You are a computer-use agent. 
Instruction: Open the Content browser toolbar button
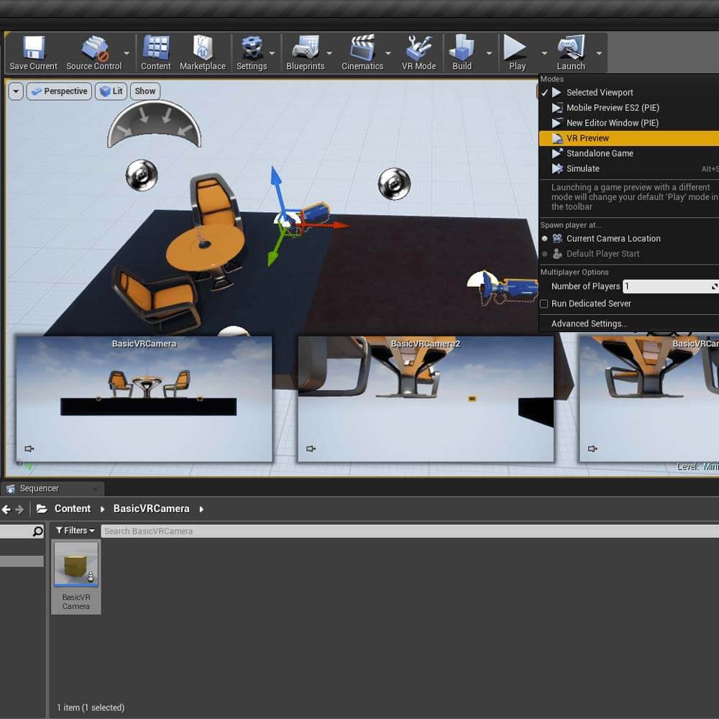click(156, 52)
